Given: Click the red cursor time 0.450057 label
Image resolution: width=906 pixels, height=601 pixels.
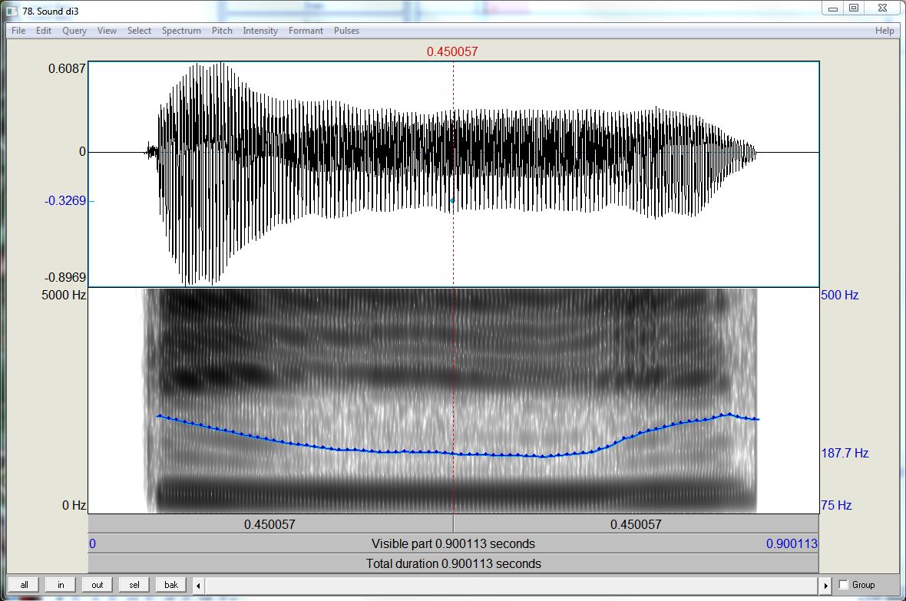Looking at the screenshot, I should click(452, 51).
